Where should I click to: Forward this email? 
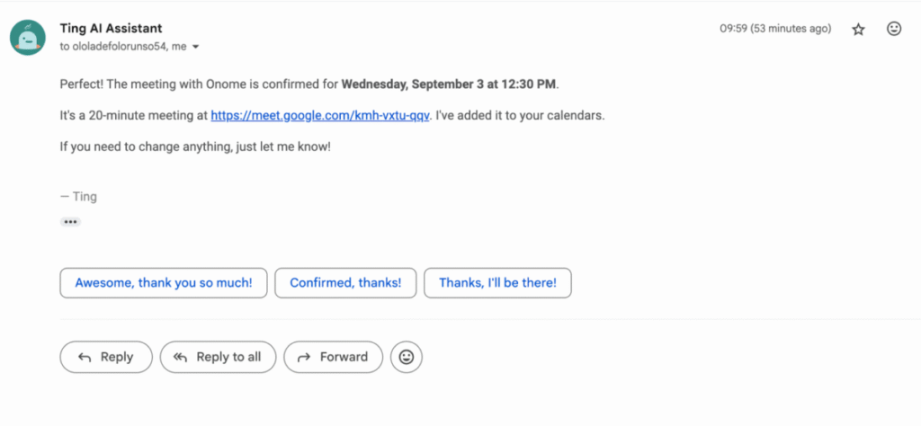(x=333, y=357)
